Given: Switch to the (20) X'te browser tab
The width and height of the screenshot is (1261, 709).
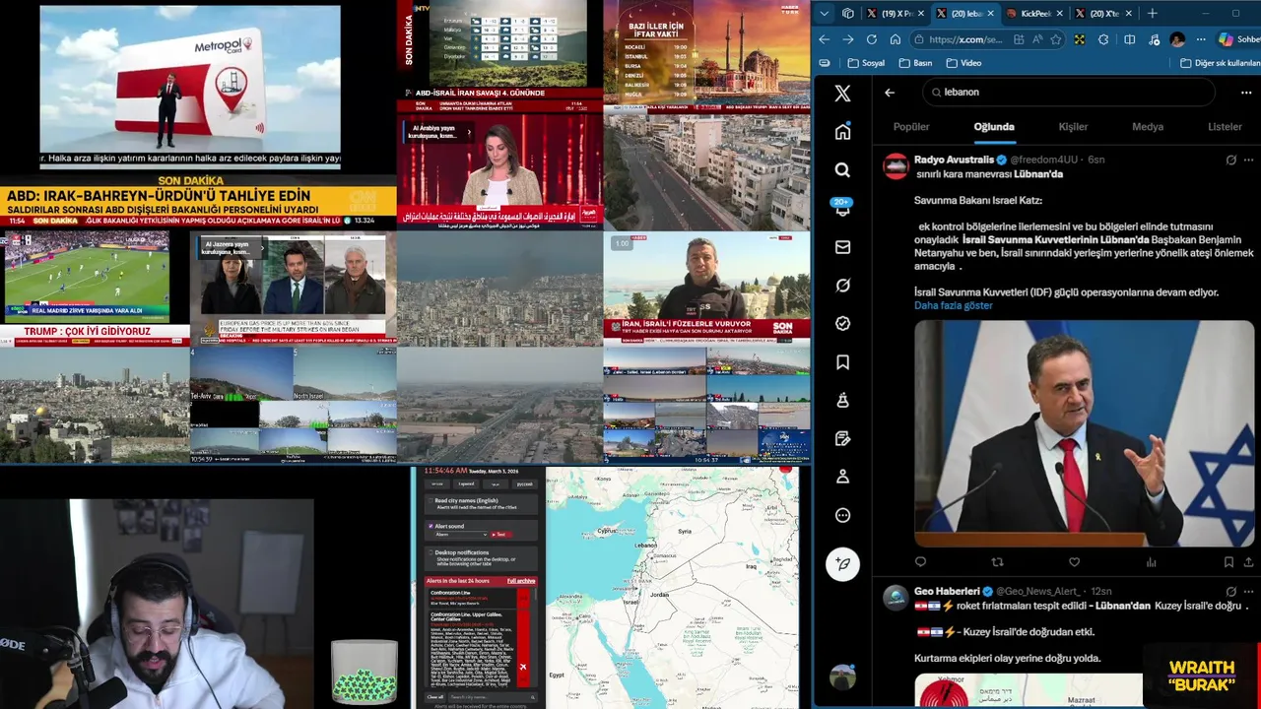Looking at the screenshot, I should (1103, 14).
